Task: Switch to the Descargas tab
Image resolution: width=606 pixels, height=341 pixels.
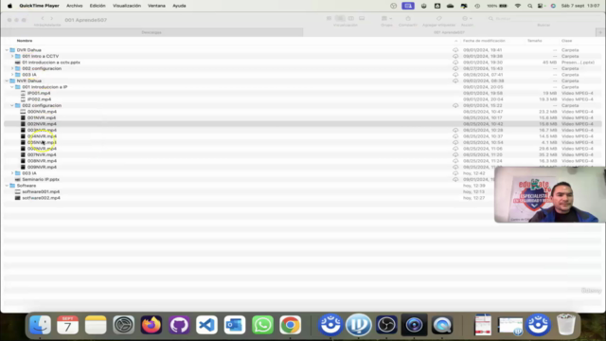Action: (151, 32)
